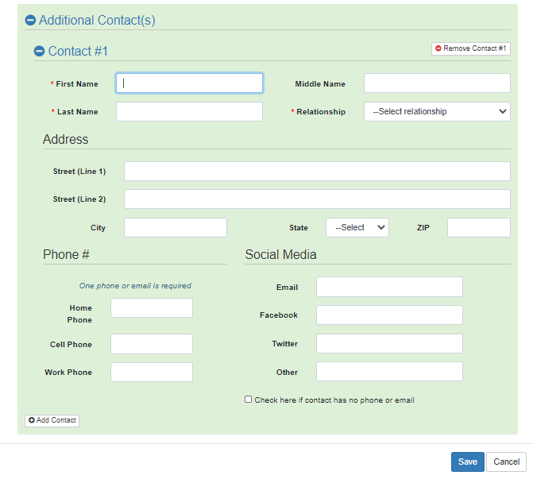Click into the Middle Name field
Image resolution: width=533 pixels, height=479 pixels.
pyautogui.click(x=437, y=83)
